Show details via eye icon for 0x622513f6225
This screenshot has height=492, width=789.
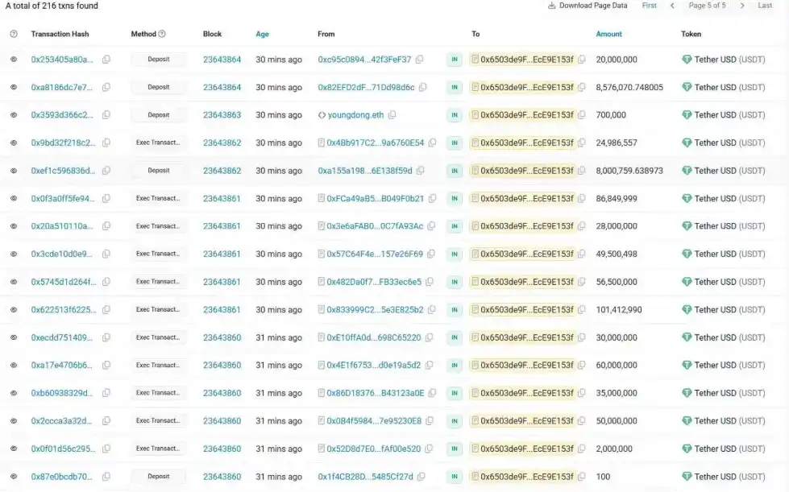[x=14, y=310]
